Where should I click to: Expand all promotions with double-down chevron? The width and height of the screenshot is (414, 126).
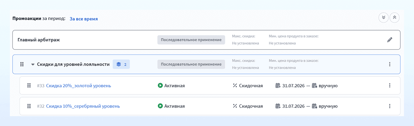point(383,18)
